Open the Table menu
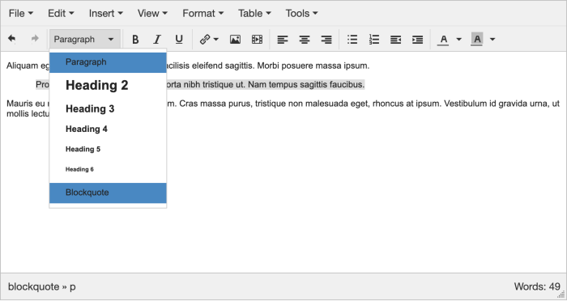567x301 pixels. click(x=254, y=14)
